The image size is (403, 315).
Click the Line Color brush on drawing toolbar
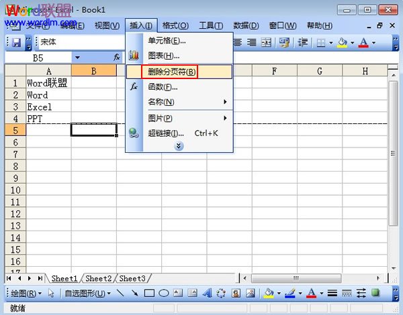pos(290,293)
